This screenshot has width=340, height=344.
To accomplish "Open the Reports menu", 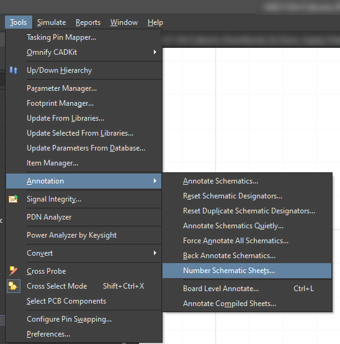I will 88,22.
